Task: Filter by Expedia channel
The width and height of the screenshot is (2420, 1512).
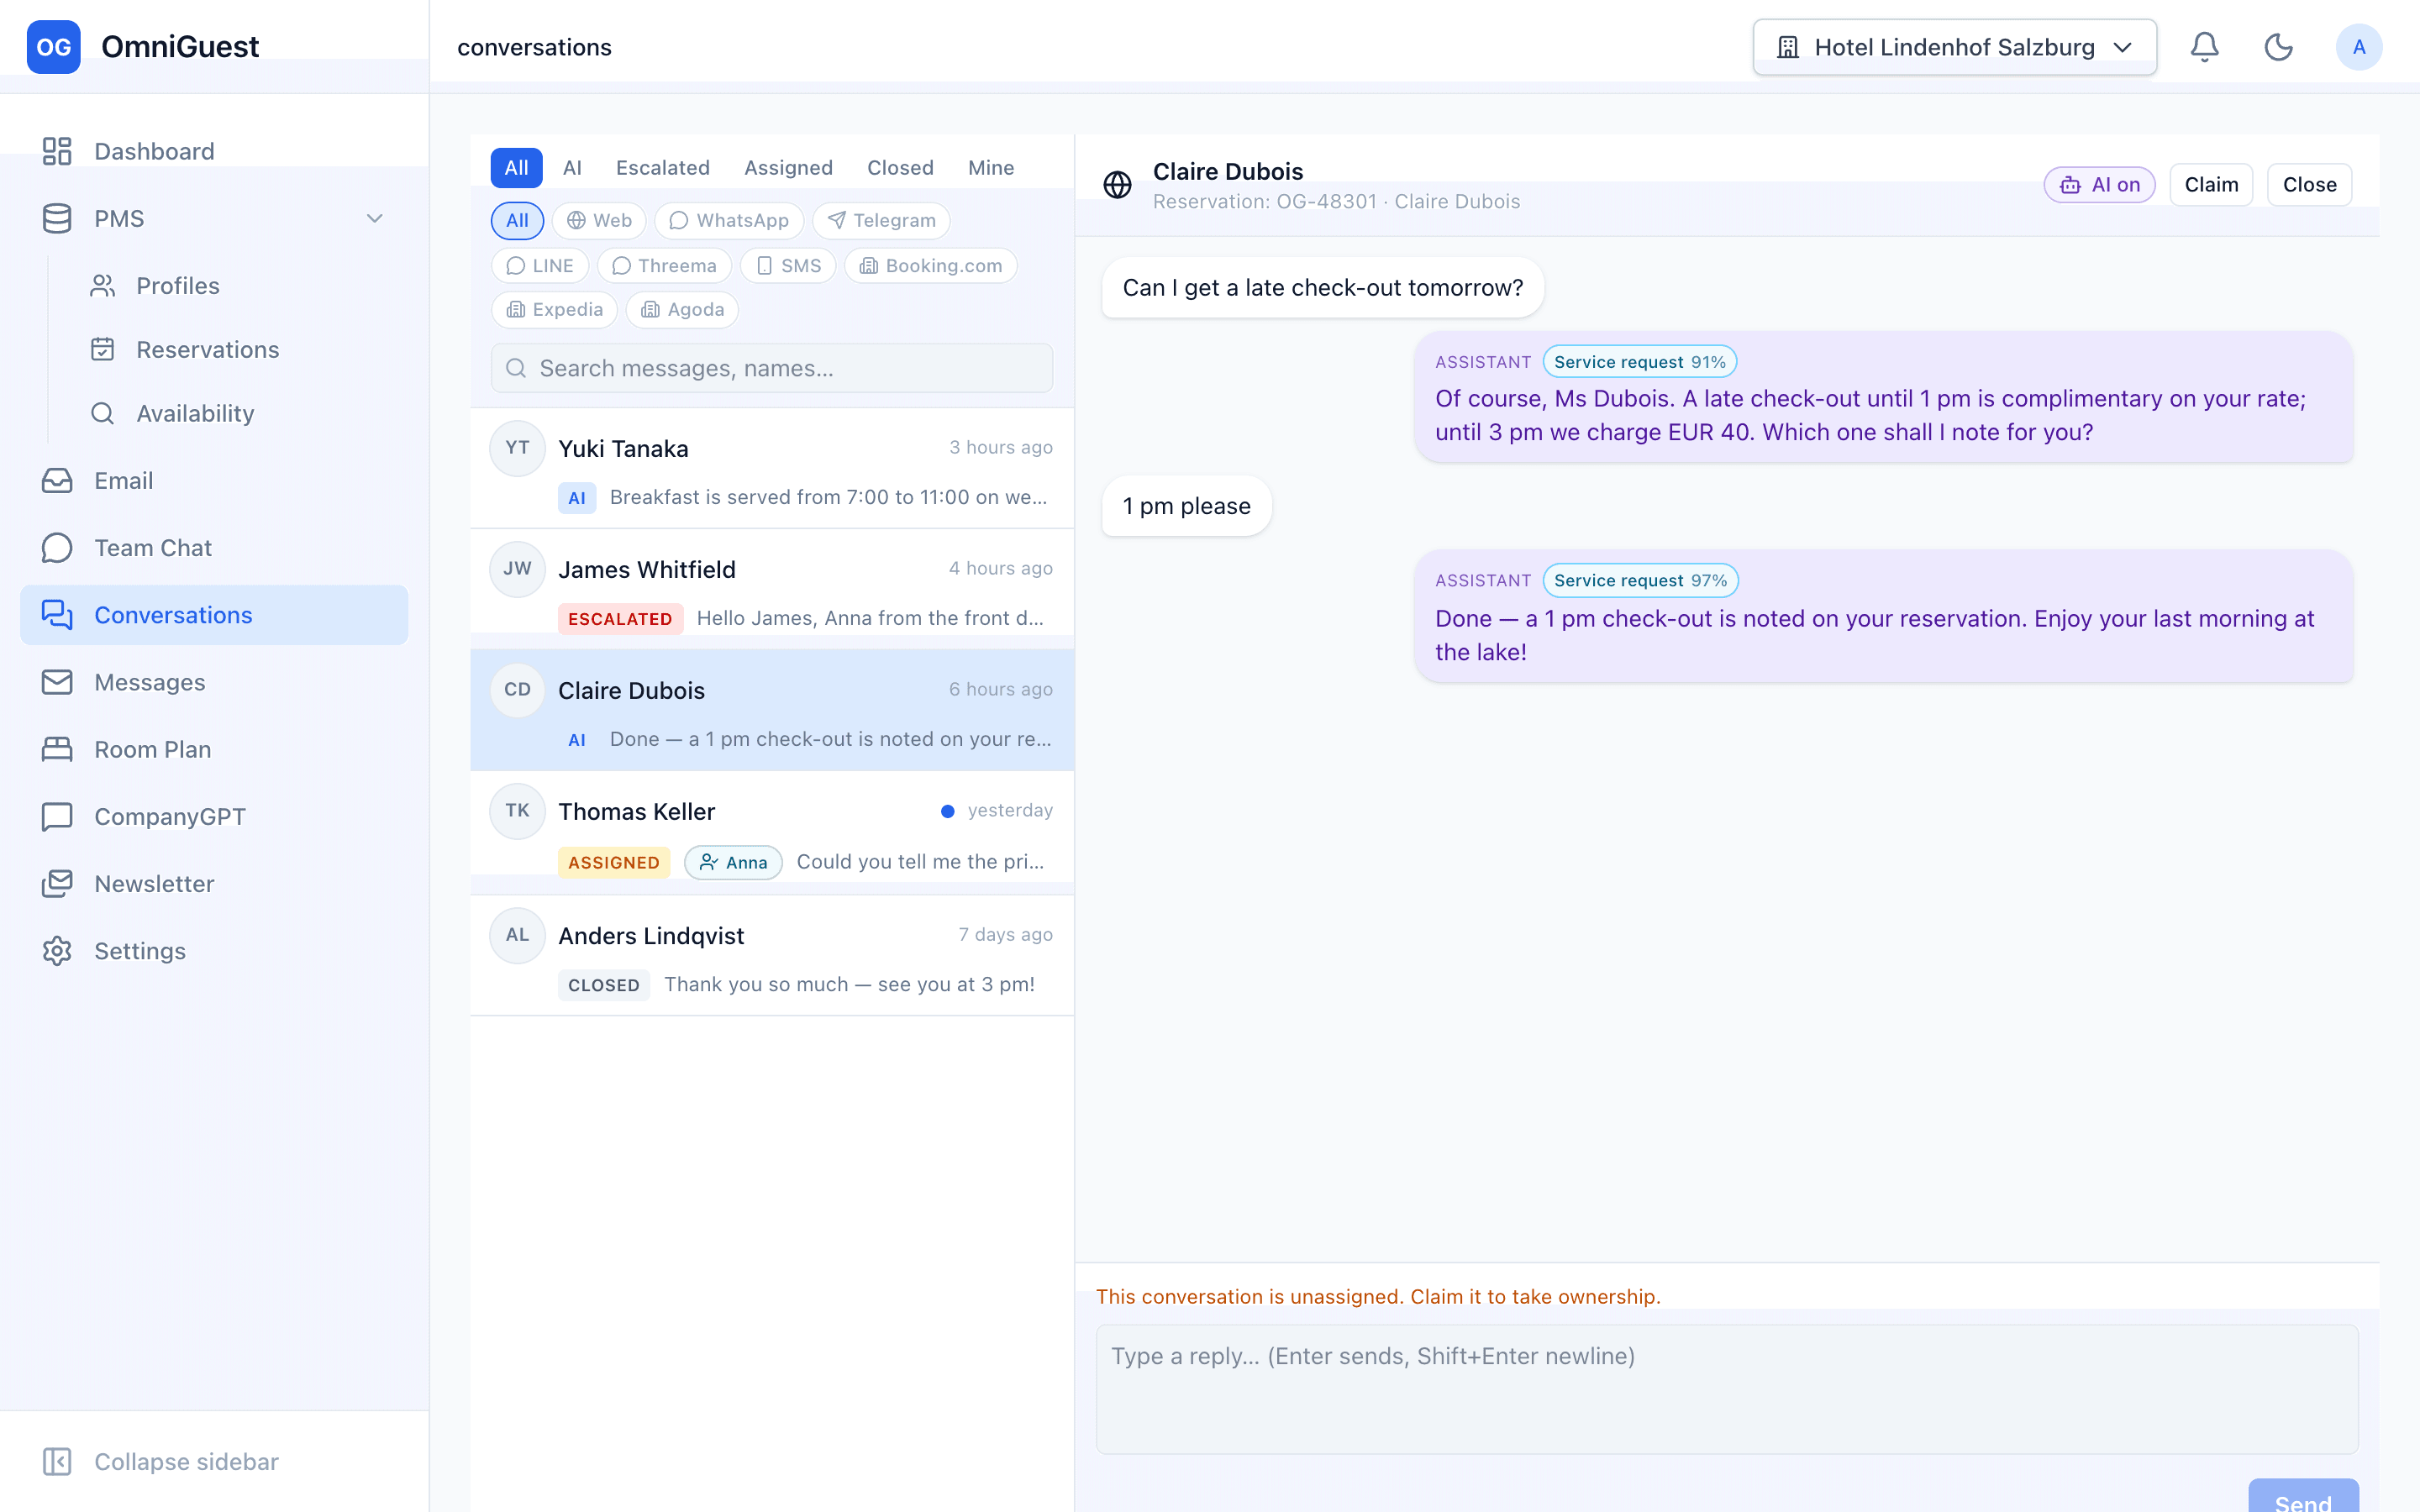Action: 554,310
